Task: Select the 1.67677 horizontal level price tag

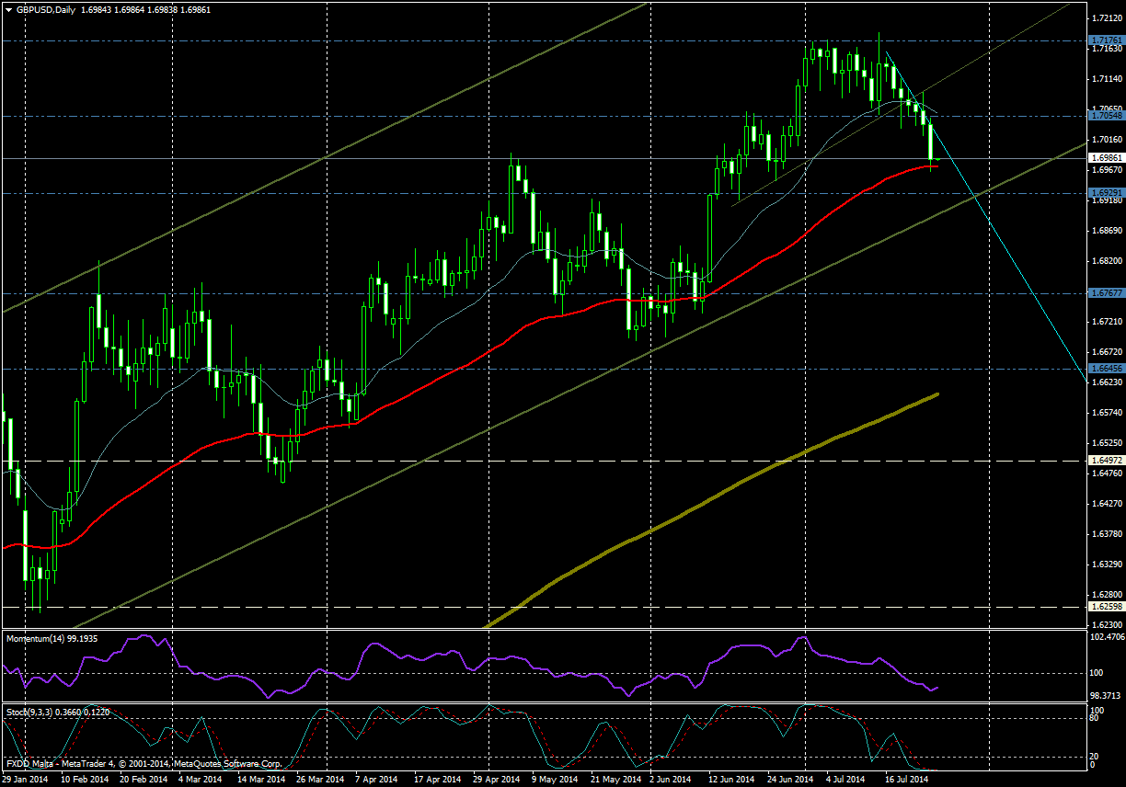Action: coord(1105,293)
